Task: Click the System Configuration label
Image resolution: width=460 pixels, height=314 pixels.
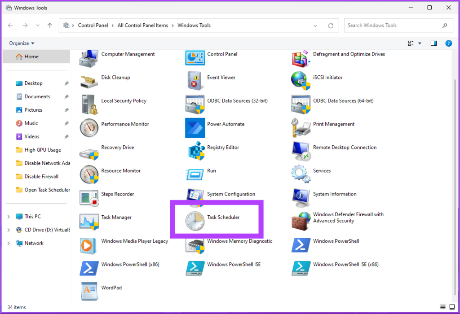Action: click(x=231, y=194)
